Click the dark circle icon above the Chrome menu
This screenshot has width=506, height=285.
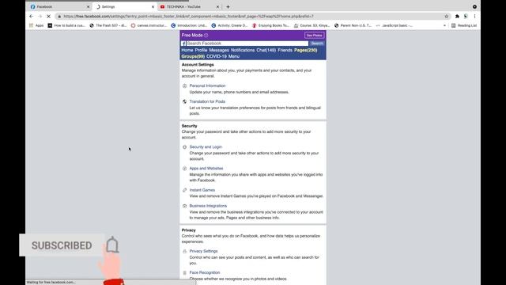click(x=474, y=7)
